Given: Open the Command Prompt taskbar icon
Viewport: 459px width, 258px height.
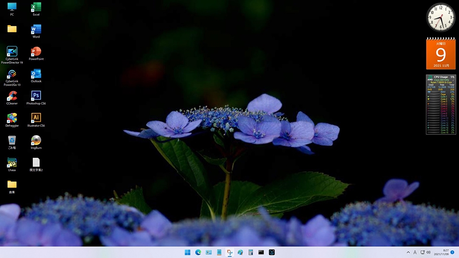Looking at the screenshot, I should (261, 253).
